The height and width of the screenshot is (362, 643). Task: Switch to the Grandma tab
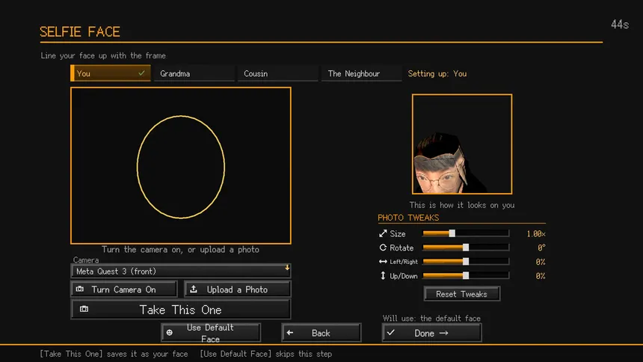194,73
